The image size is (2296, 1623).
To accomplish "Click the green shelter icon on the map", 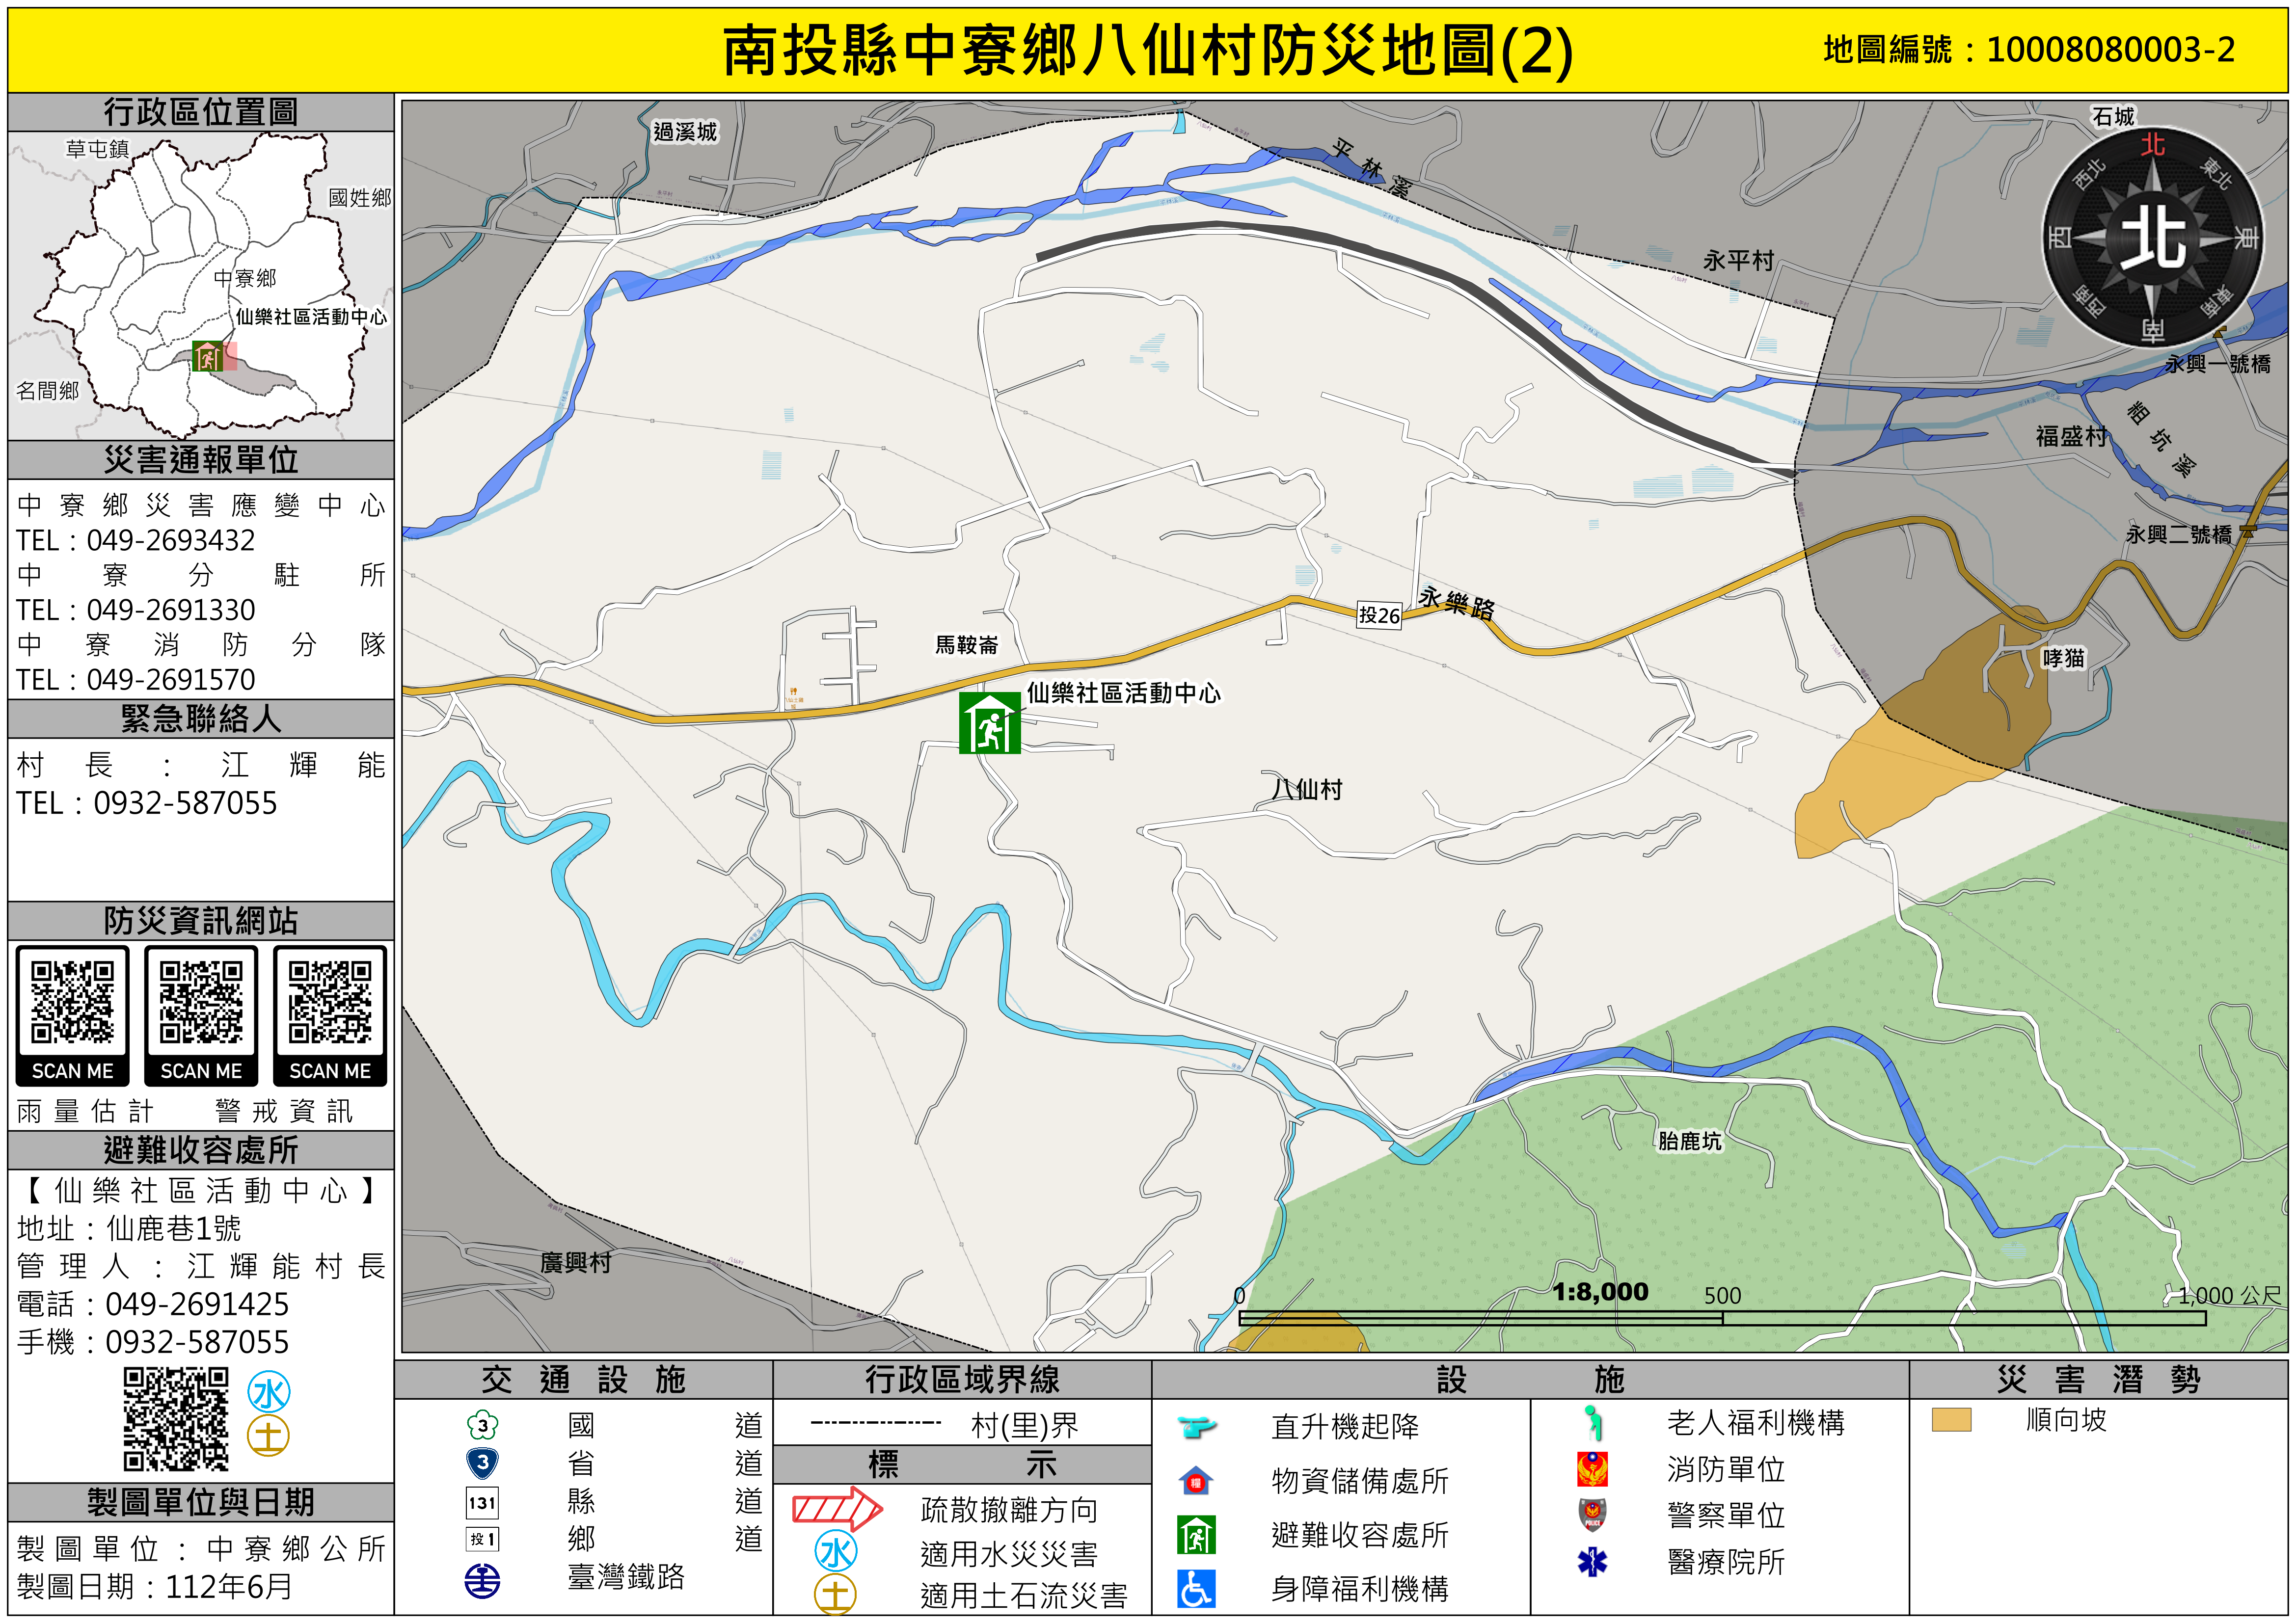I will tap(989, 722).
